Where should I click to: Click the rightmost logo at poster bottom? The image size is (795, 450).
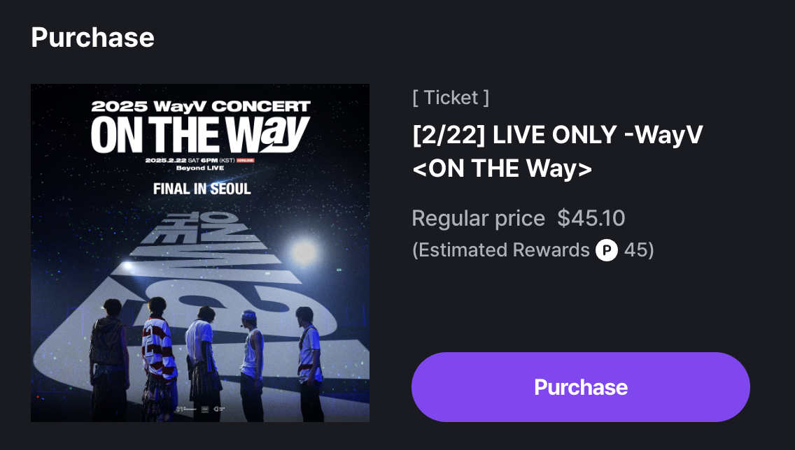click(220, 408)
